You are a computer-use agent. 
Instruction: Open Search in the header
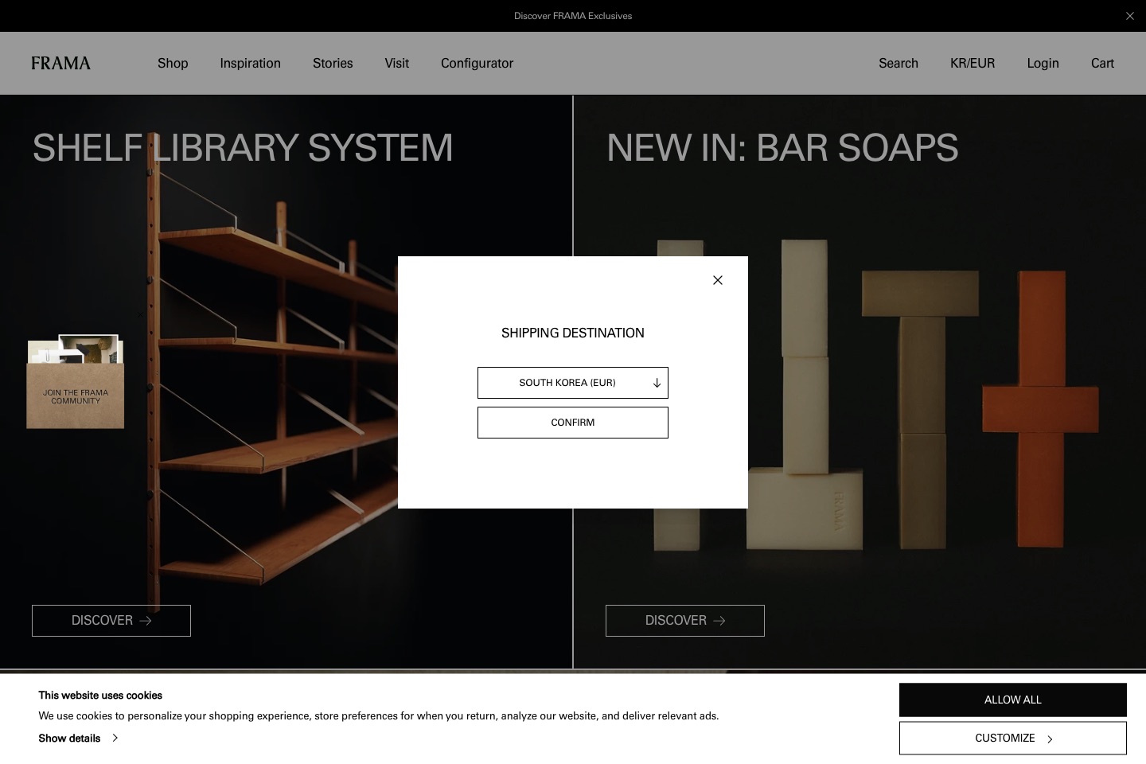pyautogui.click(x=898, y=63)
